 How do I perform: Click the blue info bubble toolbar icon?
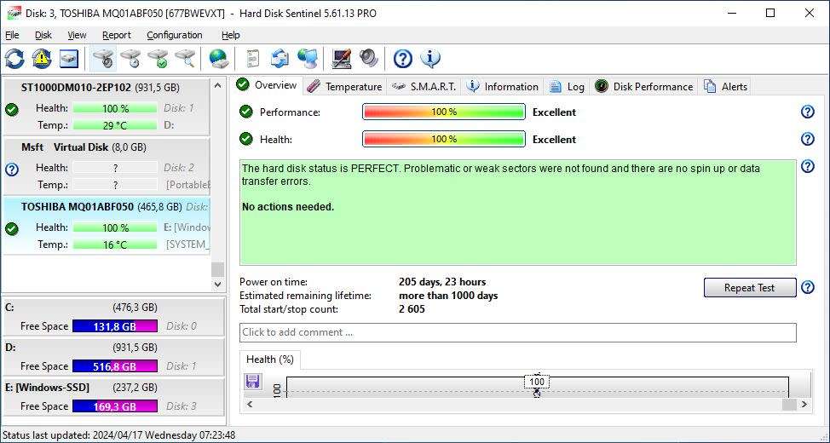[430, 58]
